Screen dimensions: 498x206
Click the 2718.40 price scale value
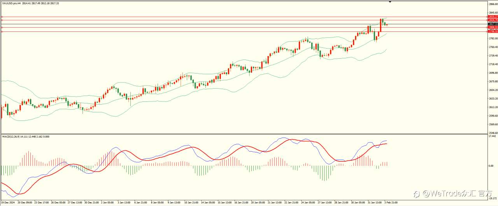pyautogui.click(x=493, y=64)
